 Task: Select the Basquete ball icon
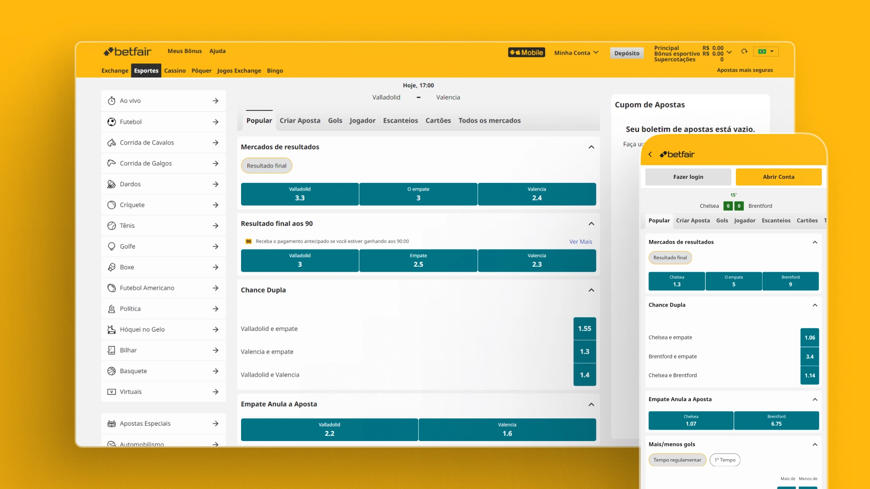[x=111, y=371]
